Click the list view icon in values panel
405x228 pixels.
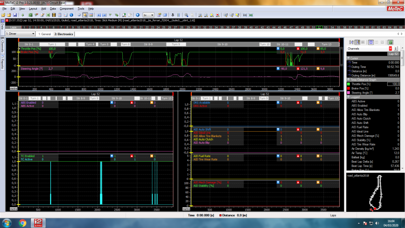pyautogui.click(x=363, y=42)
